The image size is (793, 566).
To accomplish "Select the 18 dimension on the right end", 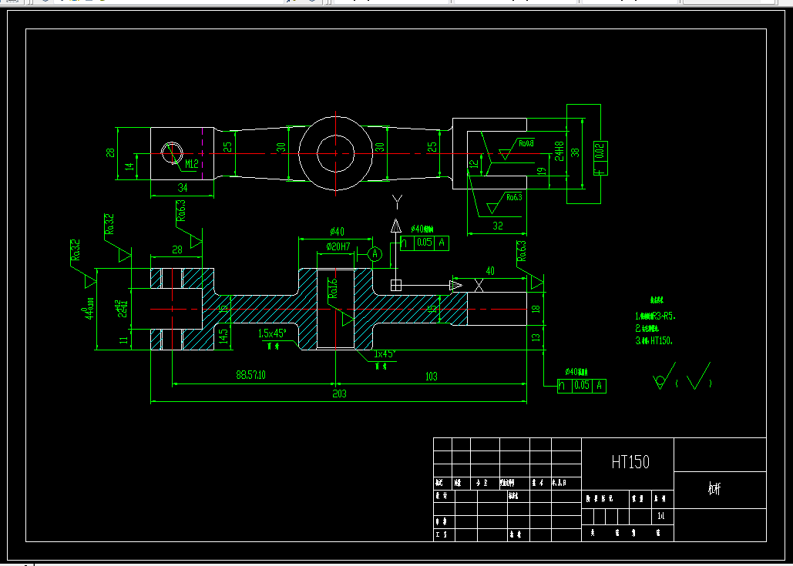I will [536, 308].
